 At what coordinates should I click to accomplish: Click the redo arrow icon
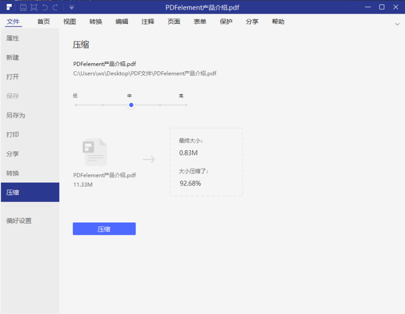pyautogui.click(x=55, y=7)
